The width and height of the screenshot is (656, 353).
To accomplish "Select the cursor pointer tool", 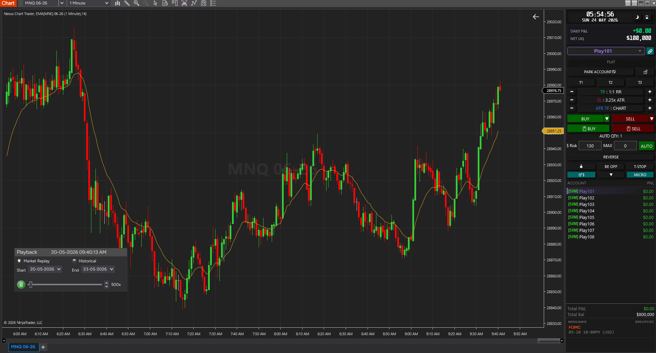I will click(x=155, y=3).
